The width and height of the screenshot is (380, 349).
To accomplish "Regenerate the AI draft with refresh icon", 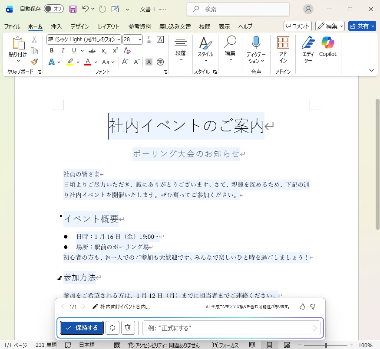I will tap(112, 328).
